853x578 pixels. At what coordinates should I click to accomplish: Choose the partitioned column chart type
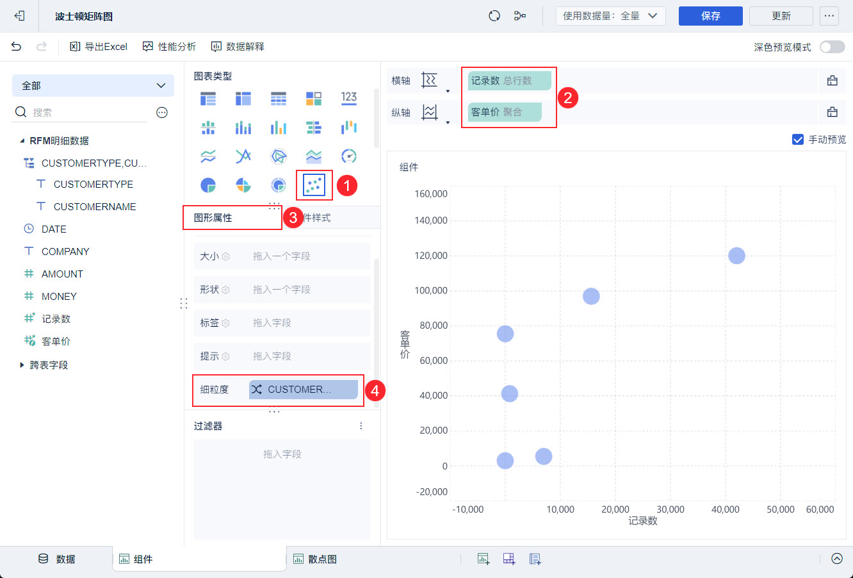208,128
